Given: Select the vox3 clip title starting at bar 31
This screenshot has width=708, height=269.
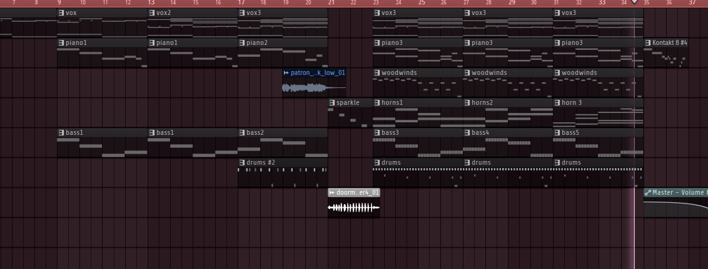Looking at the screenshot, I should pos(569,12).
